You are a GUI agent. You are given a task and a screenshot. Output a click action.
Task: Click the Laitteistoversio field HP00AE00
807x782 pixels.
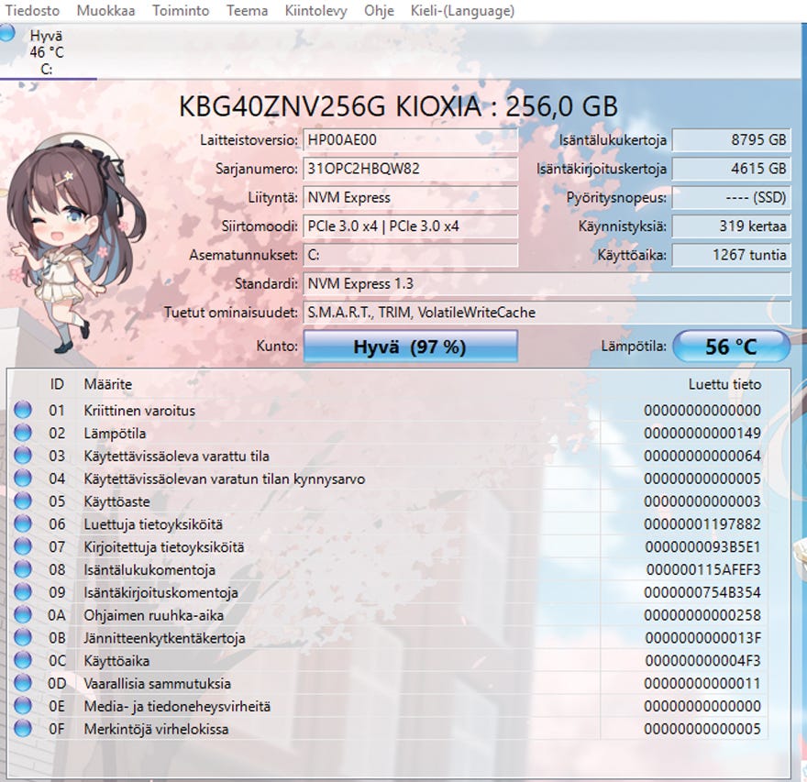(x=410, y=140)
